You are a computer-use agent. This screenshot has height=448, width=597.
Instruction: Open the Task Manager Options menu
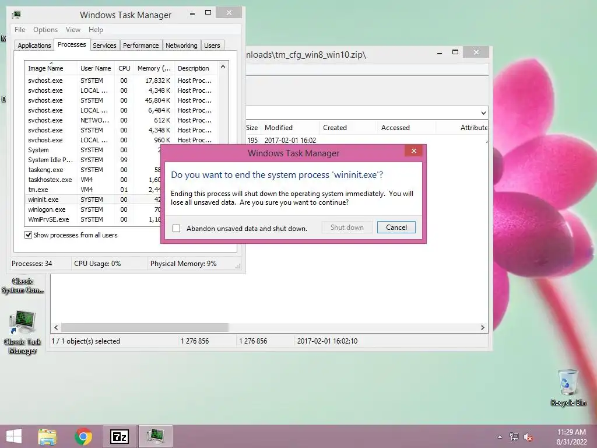point(45,30)
